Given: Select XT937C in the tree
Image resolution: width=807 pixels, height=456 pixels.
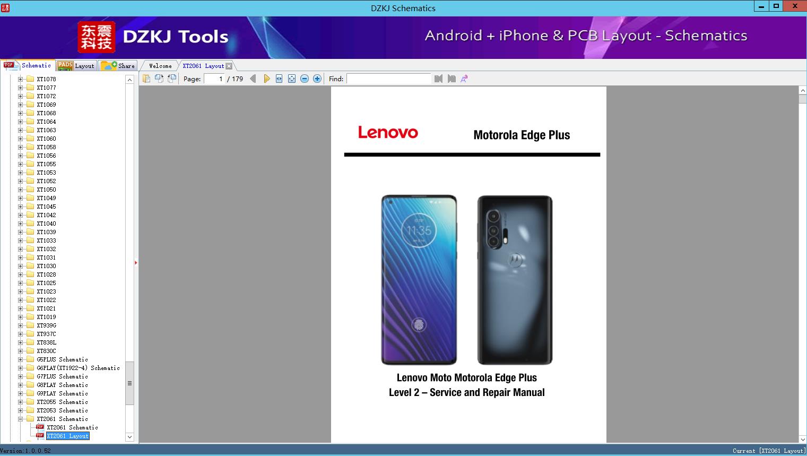Looking at the screenshot, I should [x=46, y=334].
